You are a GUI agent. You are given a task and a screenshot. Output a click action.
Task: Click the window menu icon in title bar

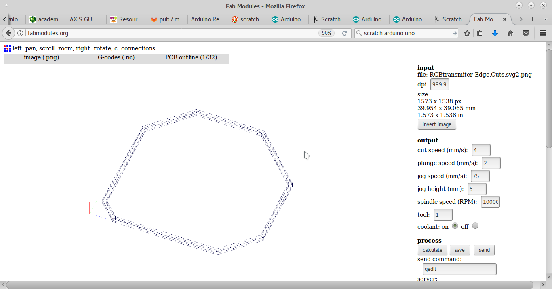(x=6, y=6)
